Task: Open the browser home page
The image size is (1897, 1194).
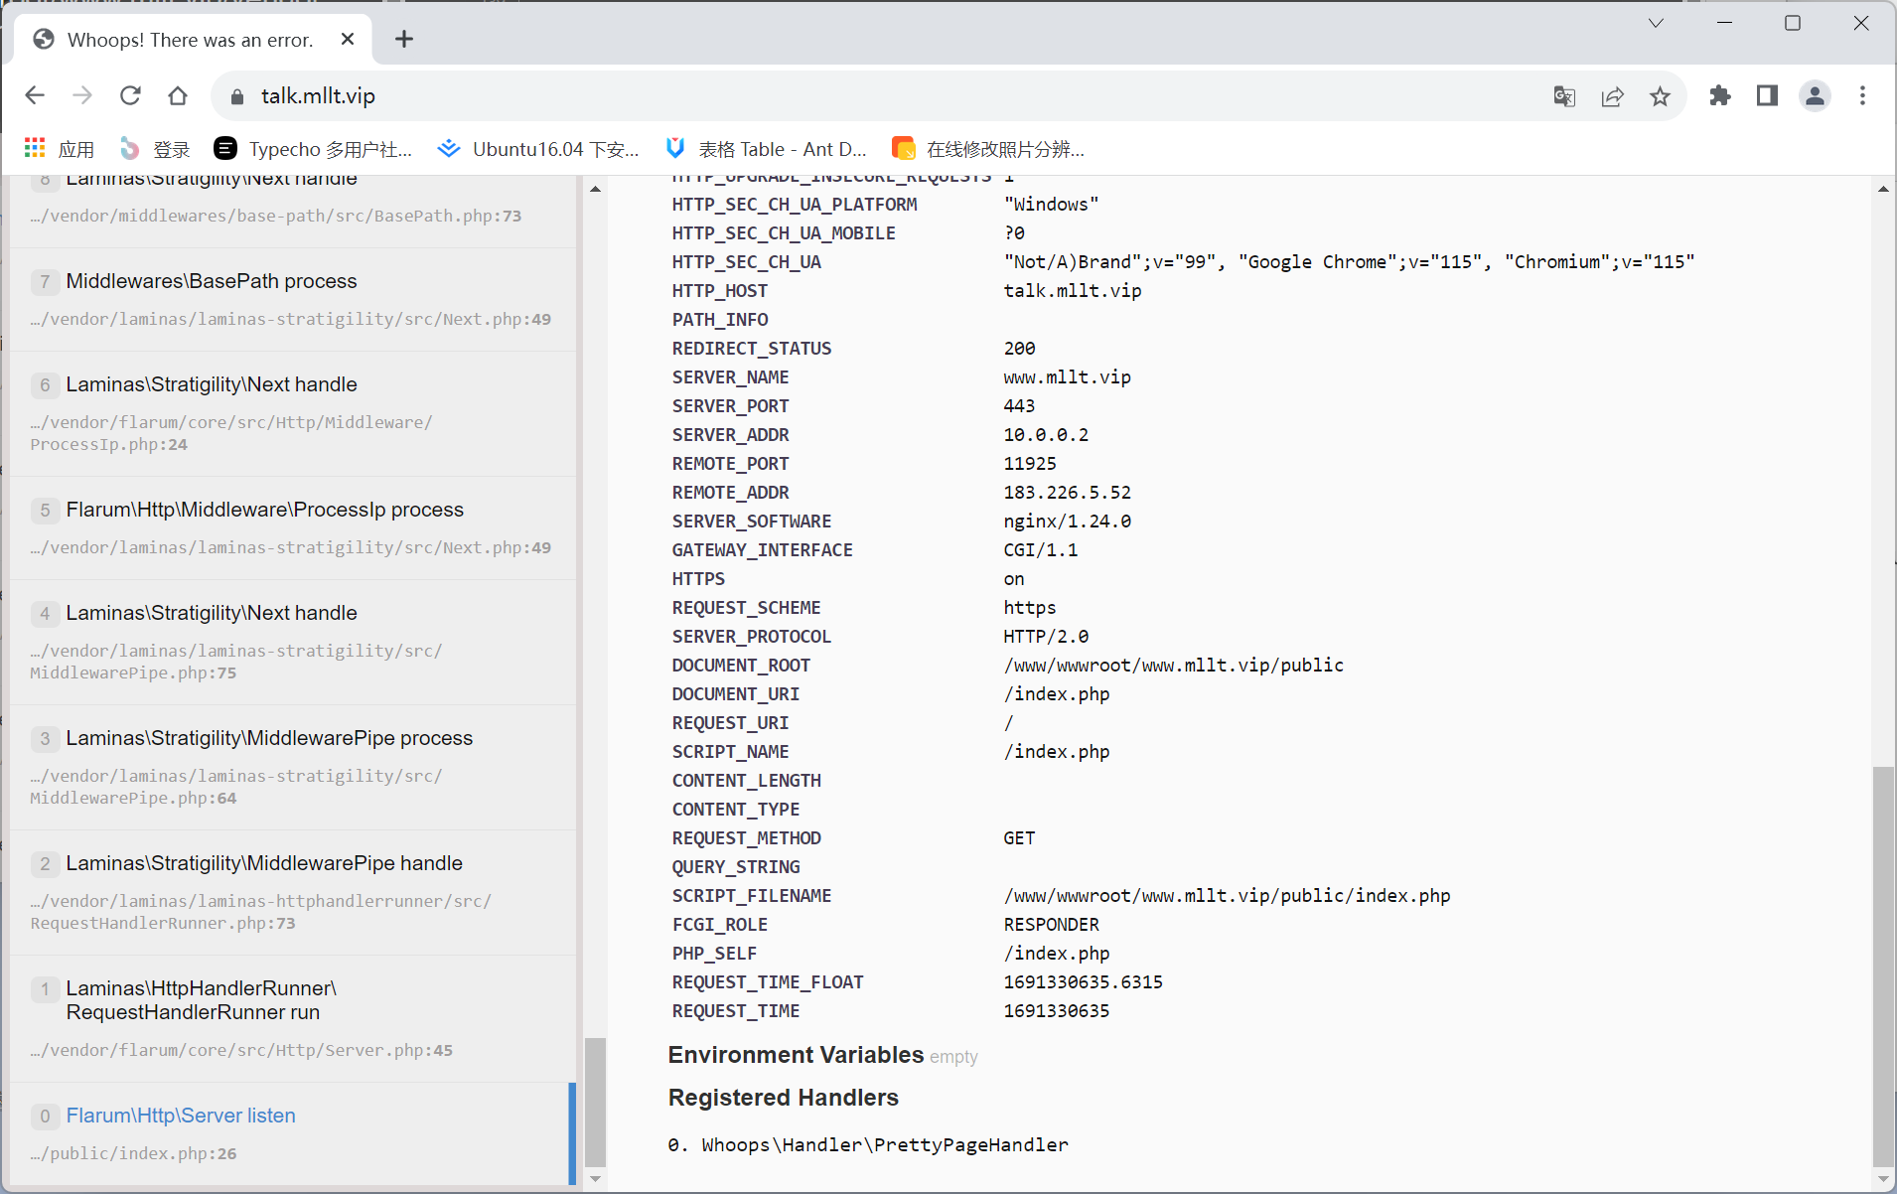Action: [x=178, y=95]
